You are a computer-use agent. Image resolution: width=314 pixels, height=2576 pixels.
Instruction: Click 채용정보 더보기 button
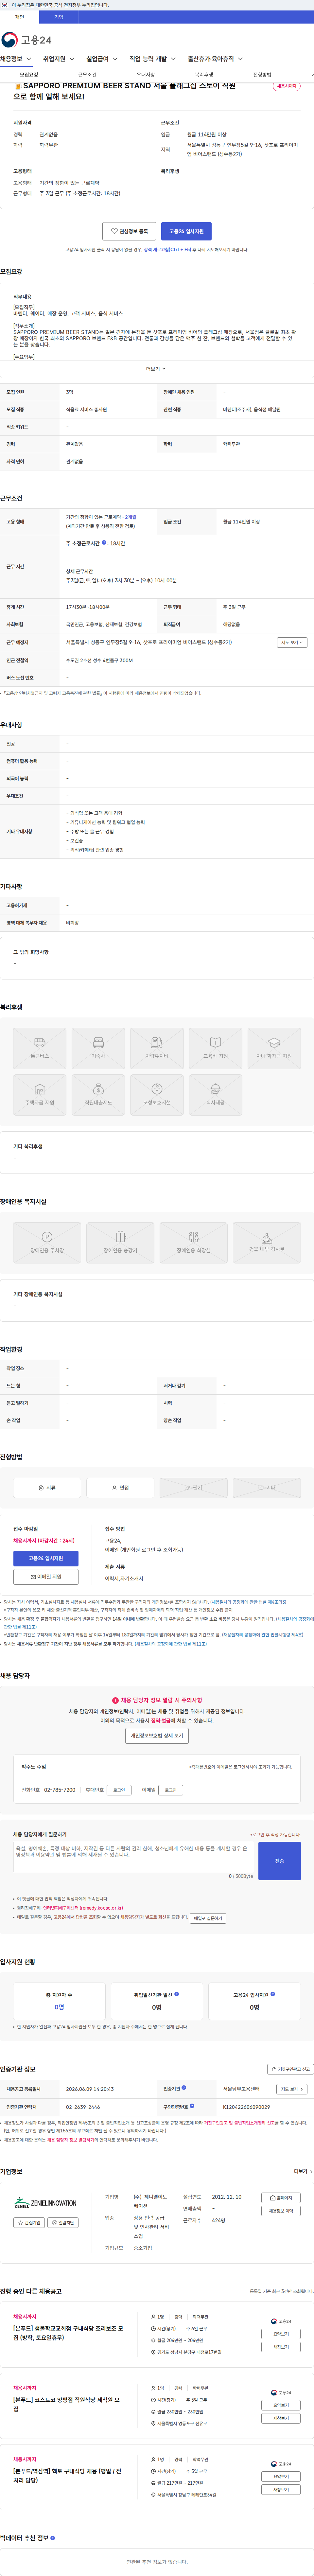(x=281, y=2211)
